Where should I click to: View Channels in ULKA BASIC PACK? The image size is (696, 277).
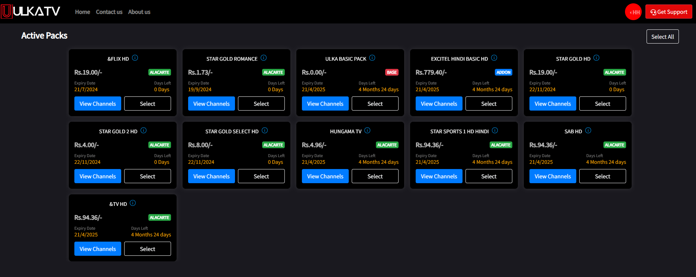click(x=325, y=104)
